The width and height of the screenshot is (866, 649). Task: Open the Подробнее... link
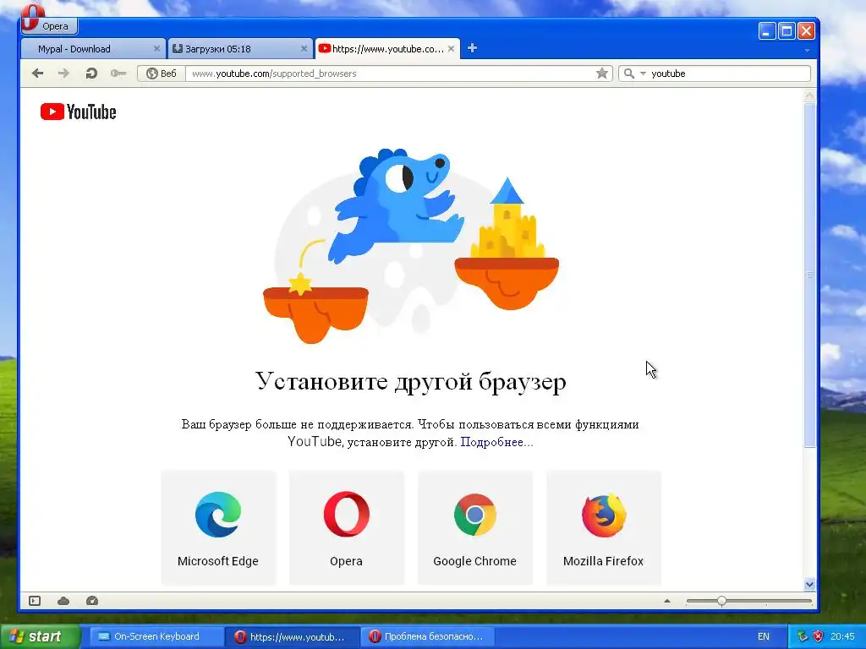click(496, 442)
